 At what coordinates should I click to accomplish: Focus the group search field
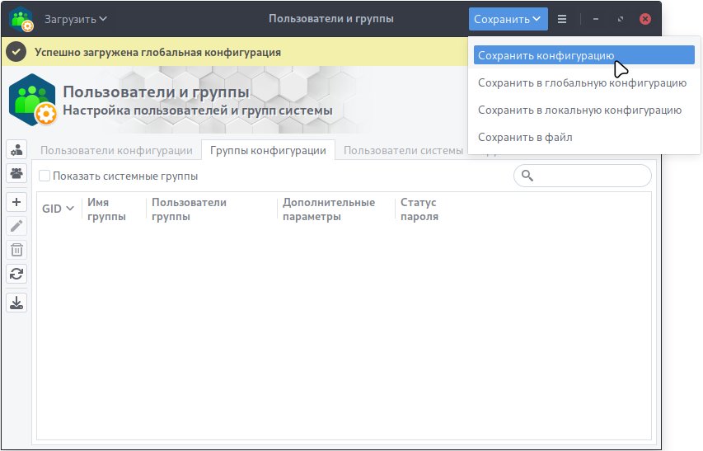click(x=583, y=176)
